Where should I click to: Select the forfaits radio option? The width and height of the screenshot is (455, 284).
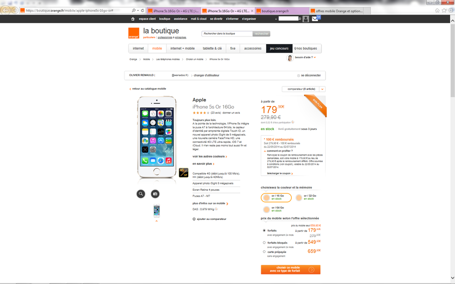click(x=264, y=230)
